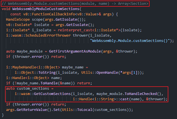This screenshot has width=177, height=119.
Task: Click the comment line about WebAssembly.Module.customSections
Action: click(75, 4)
